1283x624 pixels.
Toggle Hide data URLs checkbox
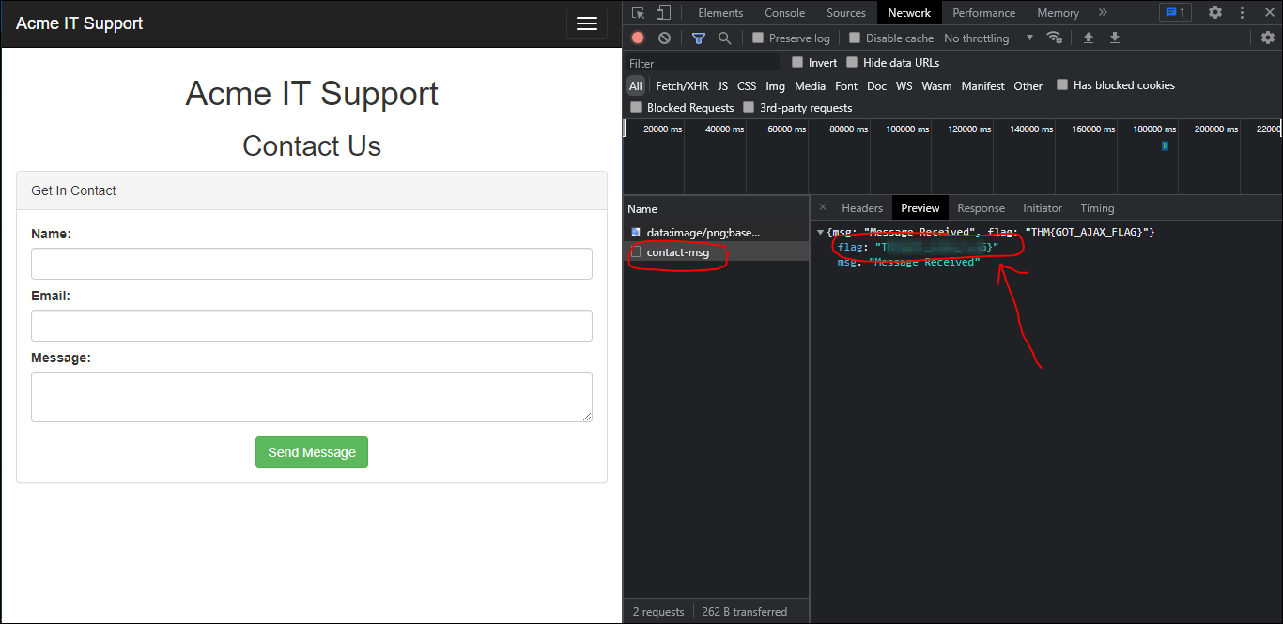tap(852, 62)
